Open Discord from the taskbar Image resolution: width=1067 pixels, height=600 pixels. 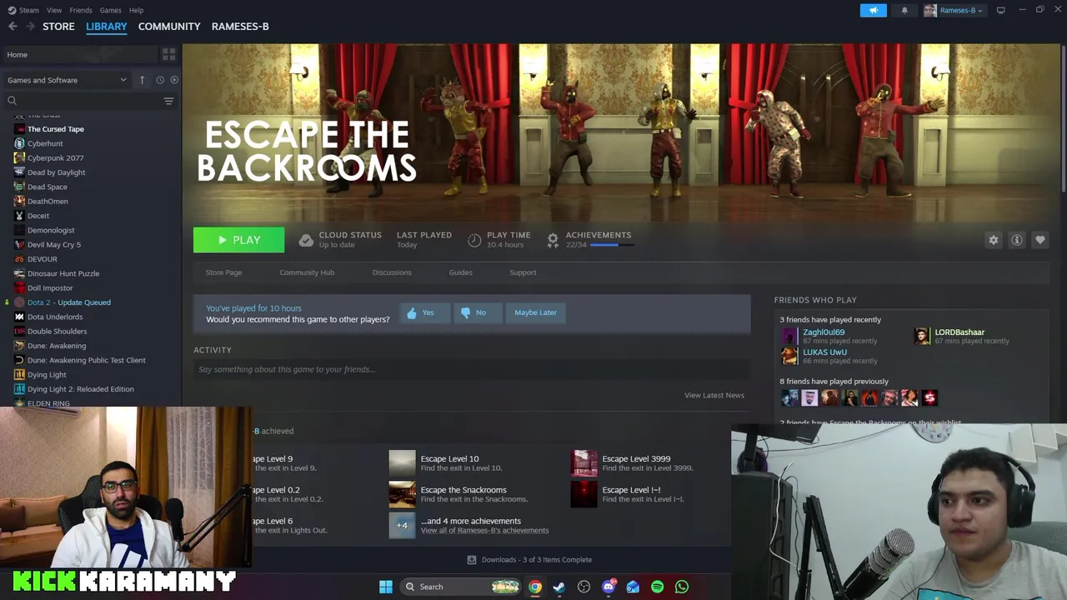point(609,587)
